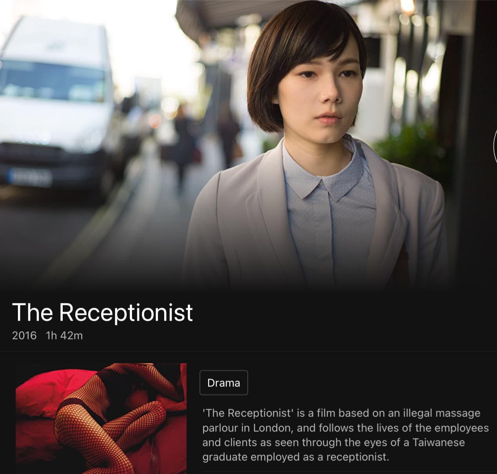The height and width of the screenshot is (474, 497).
Task: Open the red fishnet poster thumbnail
Action: 101,418
